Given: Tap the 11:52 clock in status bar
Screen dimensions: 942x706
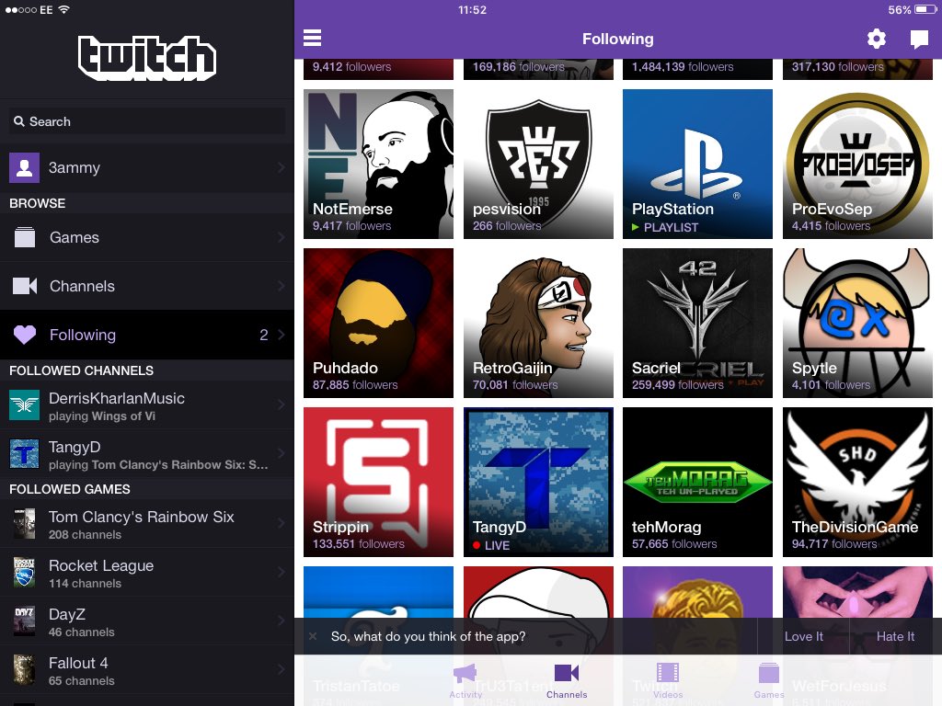Looking at the screenshot, I should coord(472,9).
